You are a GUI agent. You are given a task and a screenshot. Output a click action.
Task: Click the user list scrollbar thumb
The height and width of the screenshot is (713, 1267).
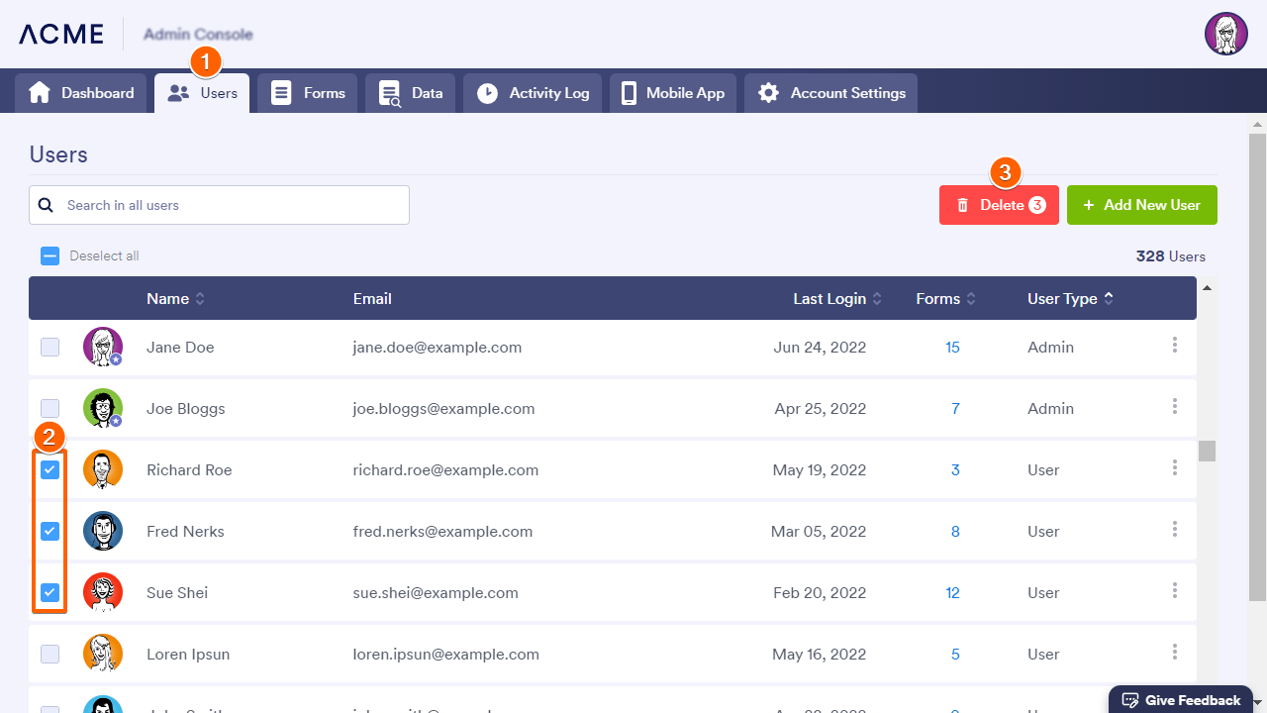[x=1207, y=452]
